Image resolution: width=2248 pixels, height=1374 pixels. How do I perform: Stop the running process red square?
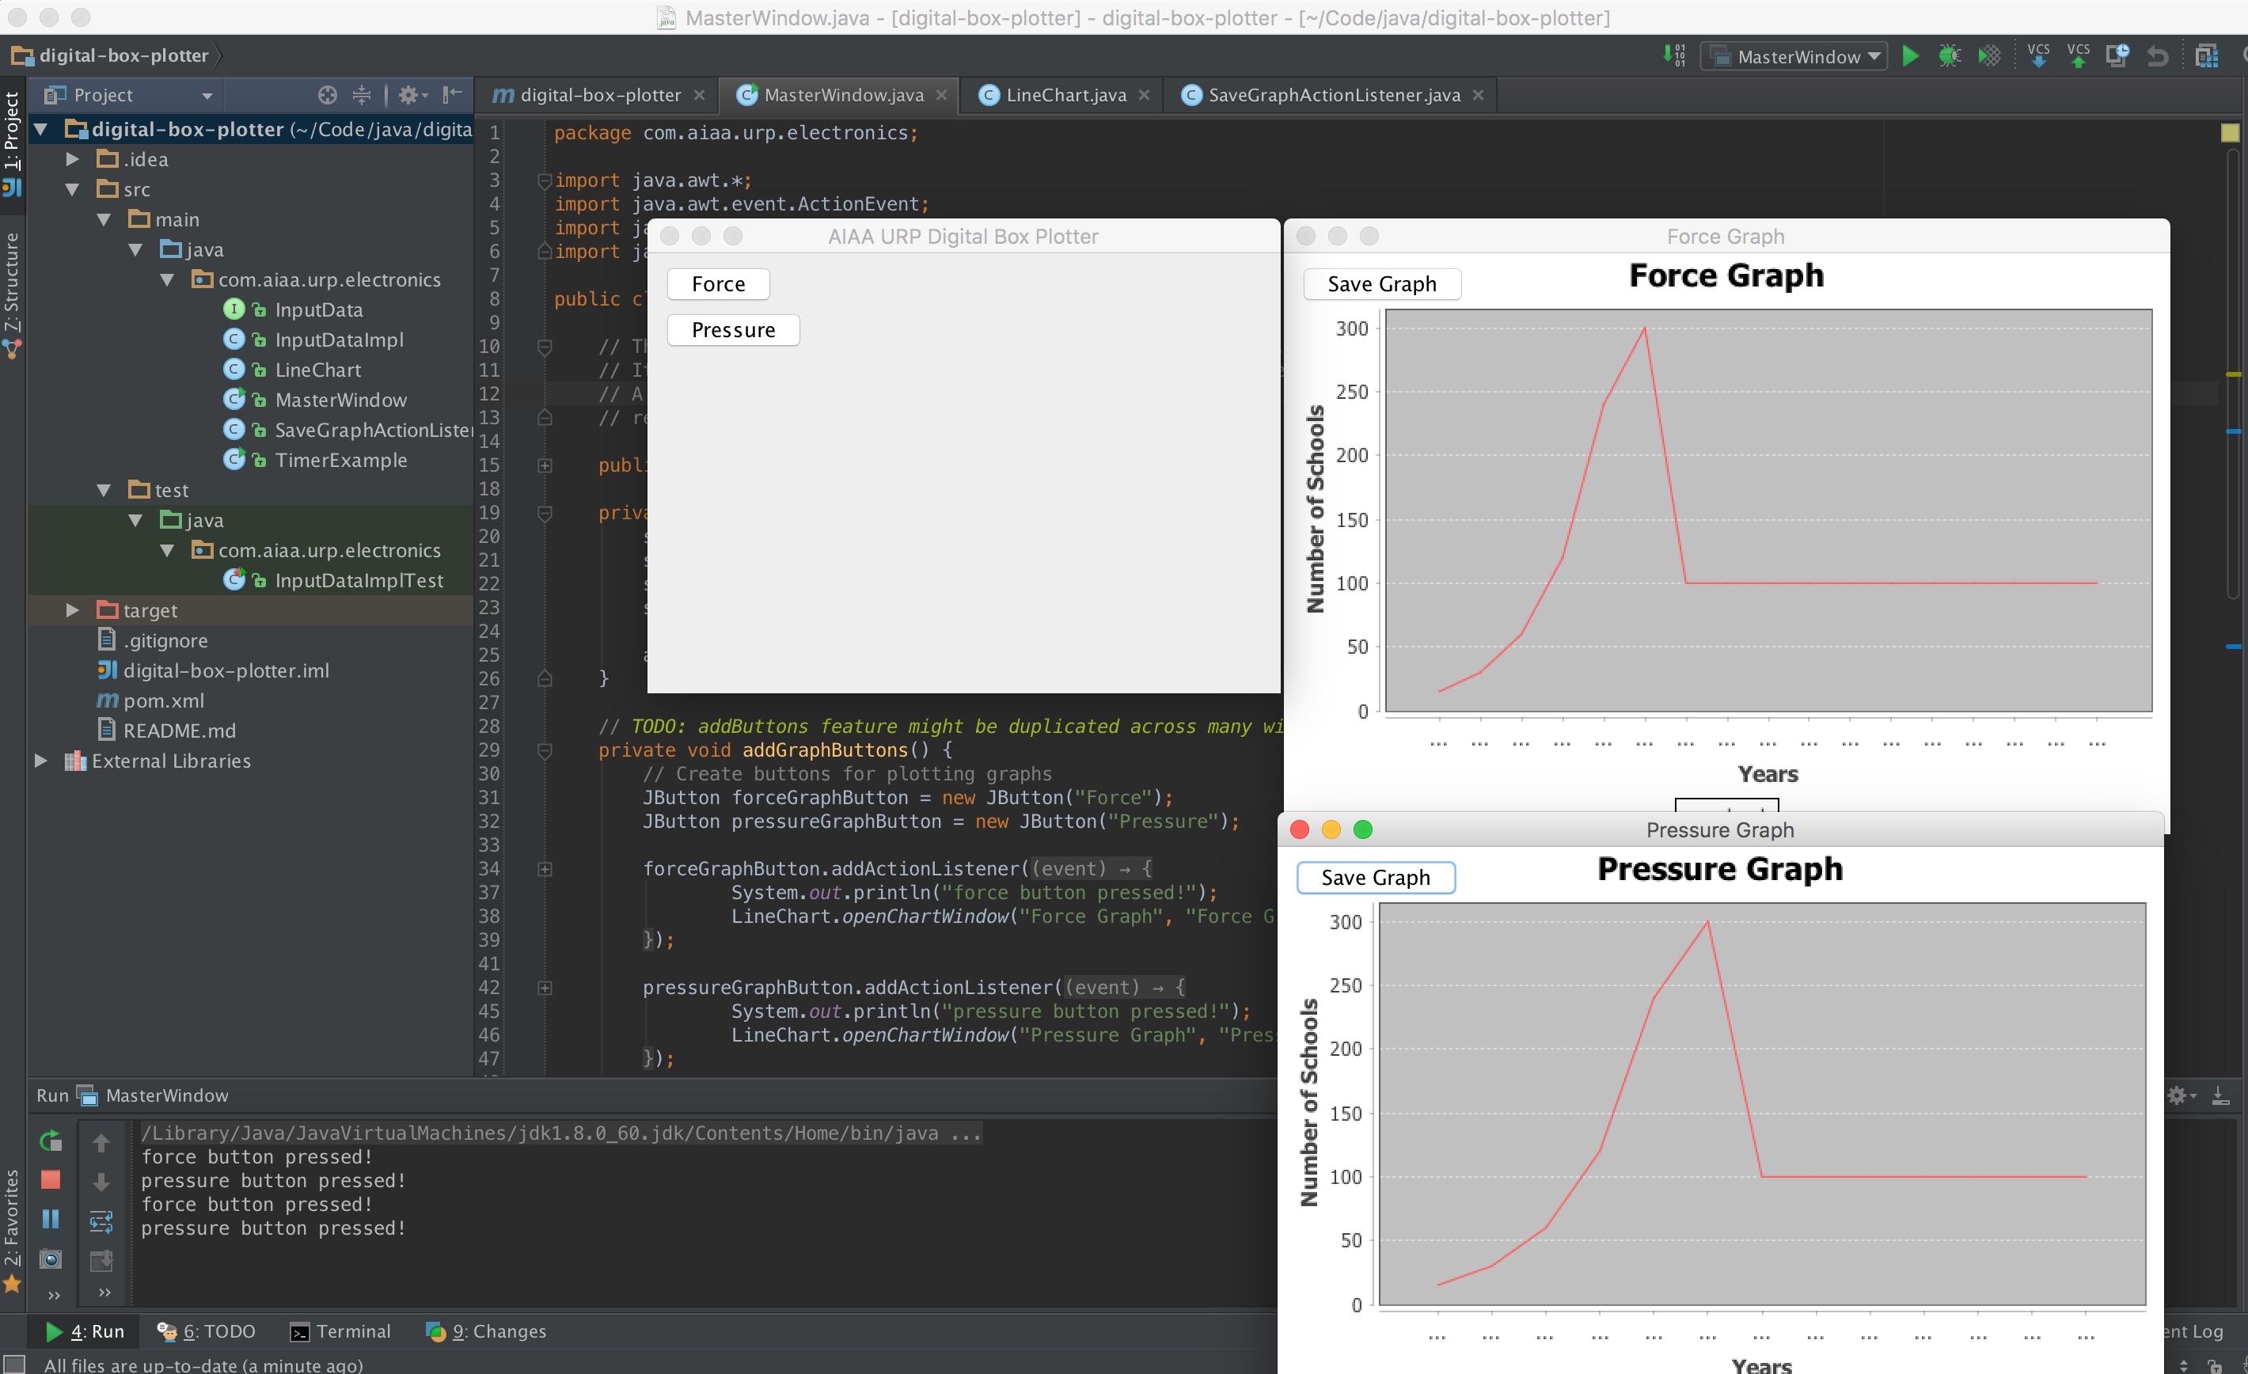click(x=51, y=1179)
